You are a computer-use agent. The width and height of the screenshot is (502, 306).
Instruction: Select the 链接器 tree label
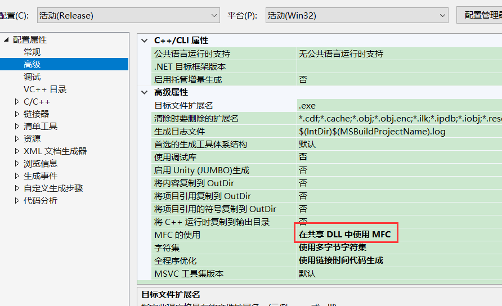coord(36,114)
